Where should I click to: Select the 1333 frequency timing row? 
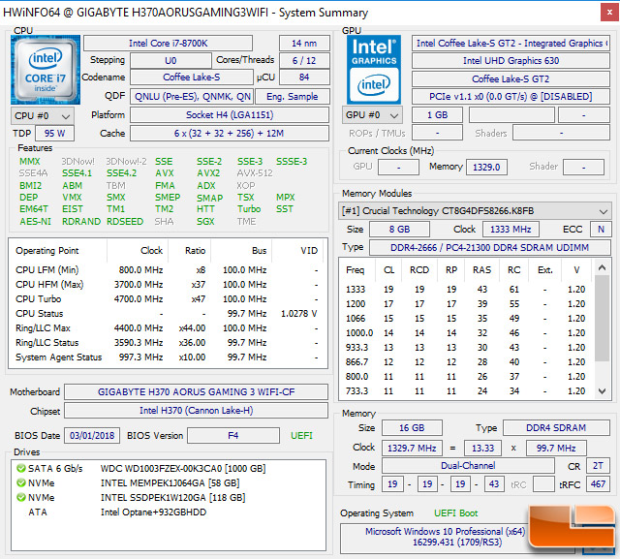click(x=467, y=290)
